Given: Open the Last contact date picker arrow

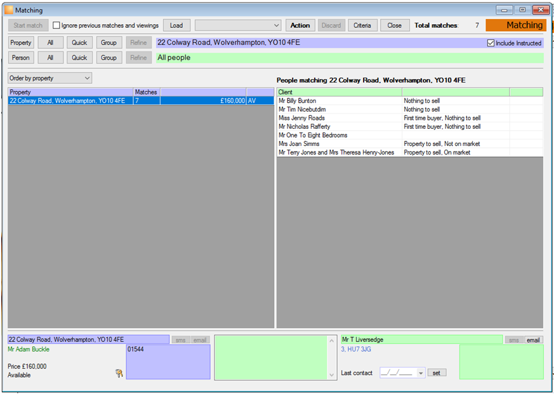Looking at the screenshot, I should click(421, 373).
